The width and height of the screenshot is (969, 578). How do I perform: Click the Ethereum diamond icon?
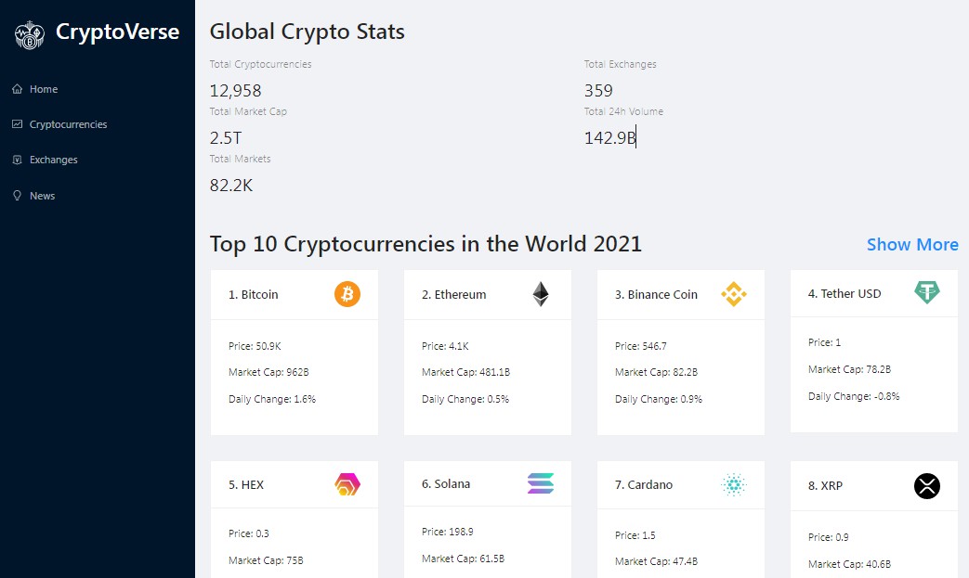coord(541,295)
